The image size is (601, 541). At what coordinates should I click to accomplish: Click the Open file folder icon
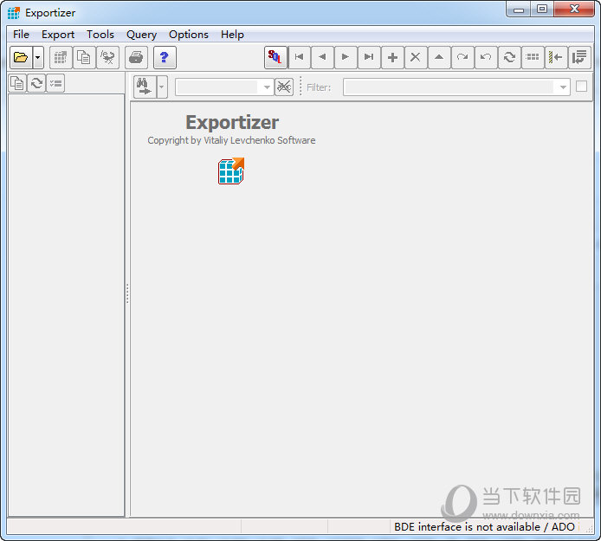[x=21, y=57]
